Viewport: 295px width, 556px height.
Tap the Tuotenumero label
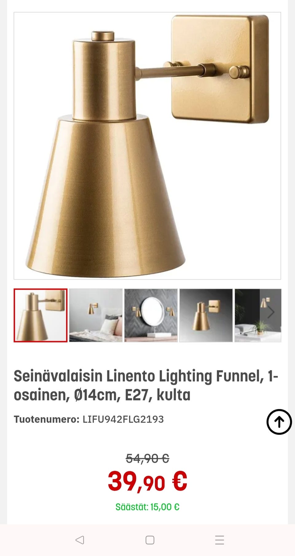(46, 419)
